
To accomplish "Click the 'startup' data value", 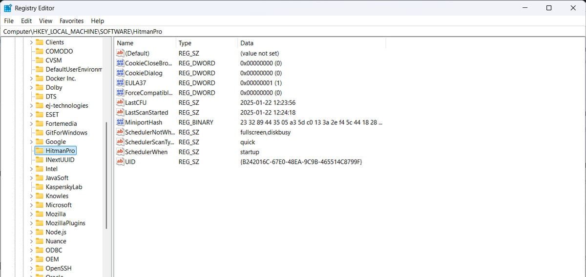I will pyautogui.click(x=250, y=152).
